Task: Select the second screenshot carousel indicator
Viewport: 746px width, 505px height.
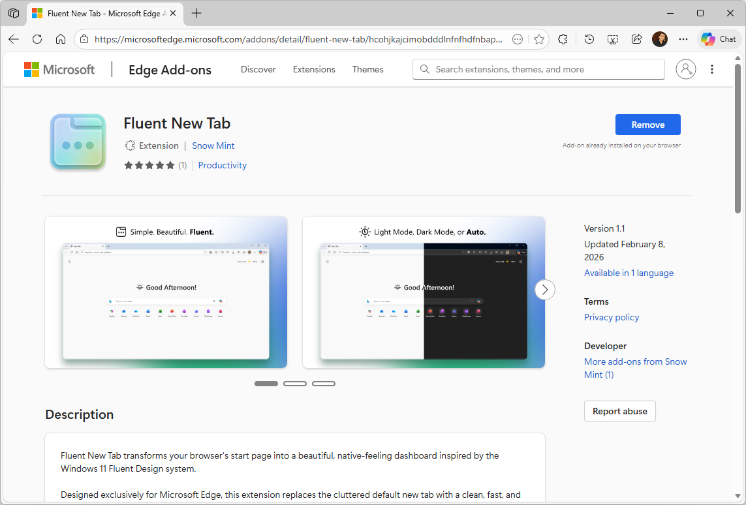Action: click(295, 383)
